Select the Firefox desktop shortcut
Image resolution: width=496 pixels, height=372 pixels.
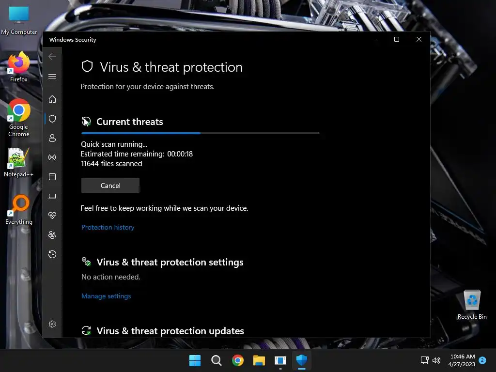tap(19, 67)
